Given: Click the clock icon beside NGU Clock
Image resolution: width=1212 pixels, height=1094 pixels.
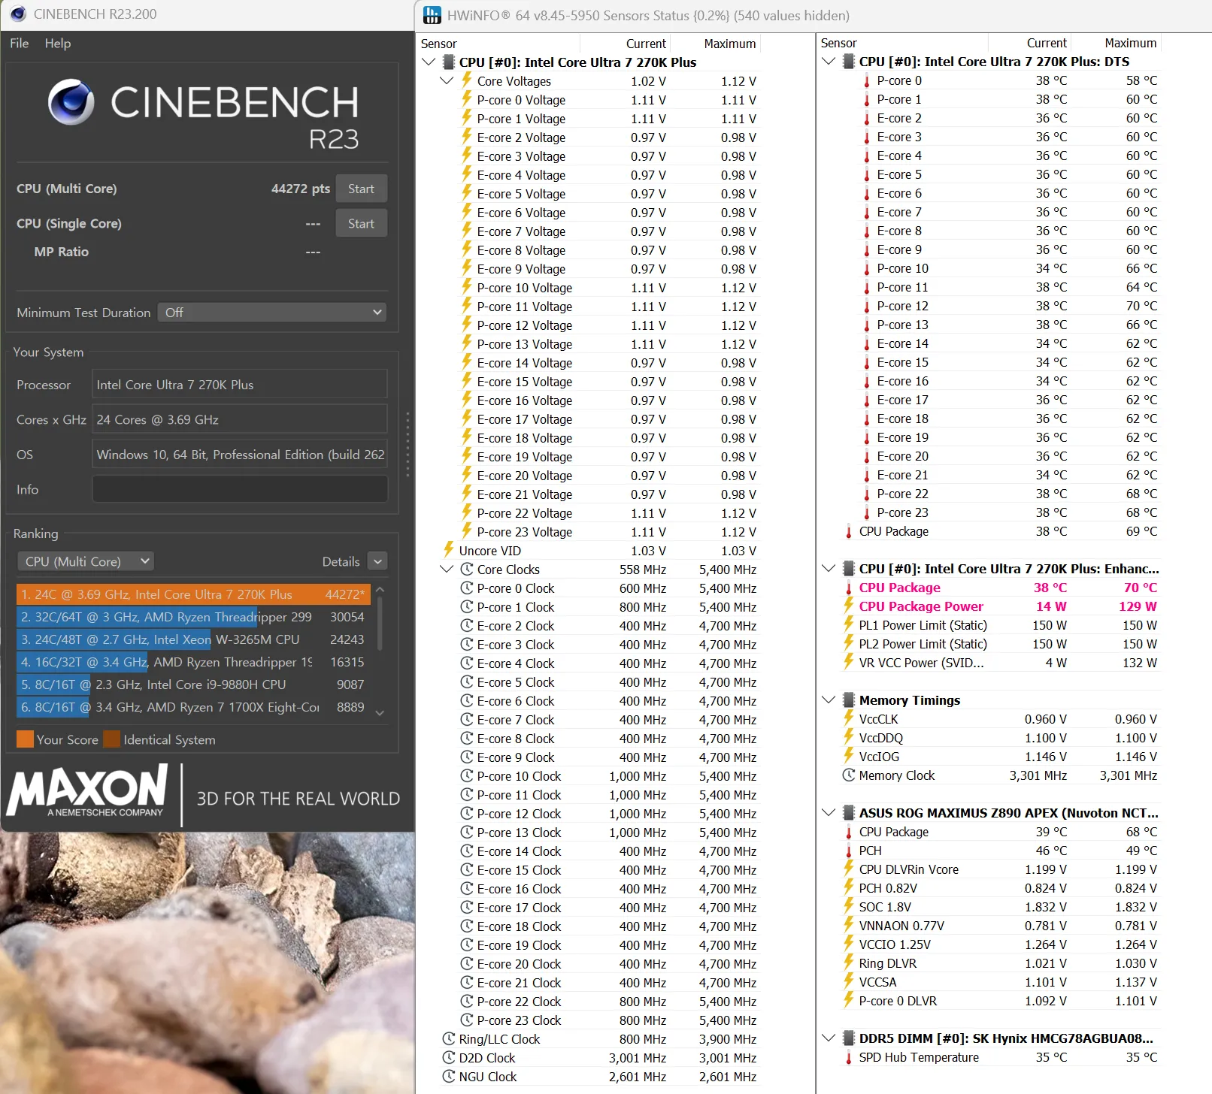Looking at the screenshot, I should (448, 1077).
